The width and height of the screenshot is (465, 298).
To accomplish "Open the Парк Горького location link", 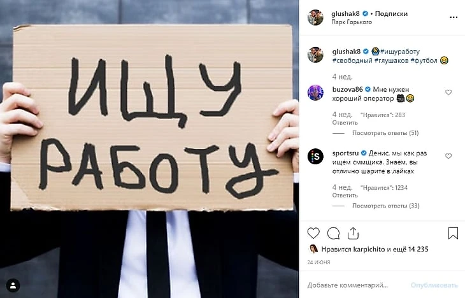I will pyautogui.click(x=352, y=22).
